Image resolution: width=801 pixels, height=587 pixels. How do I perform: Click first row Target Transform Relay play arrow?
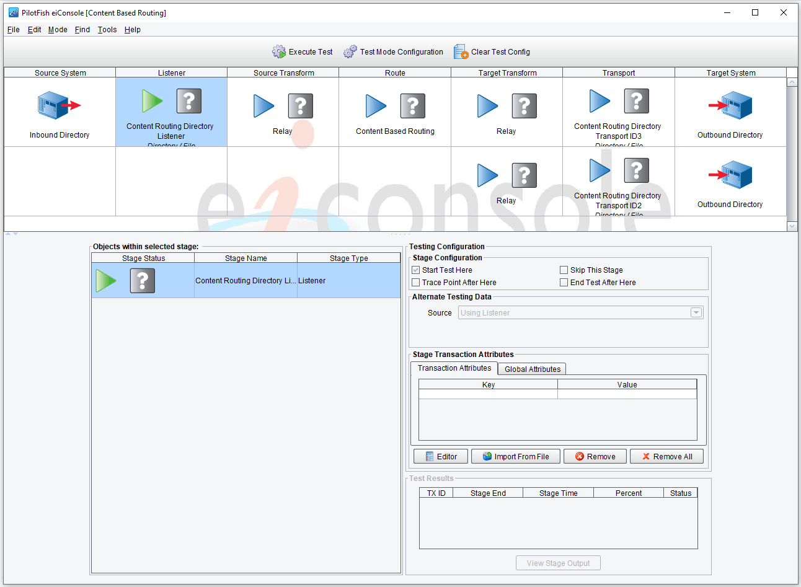coord(487,106)
